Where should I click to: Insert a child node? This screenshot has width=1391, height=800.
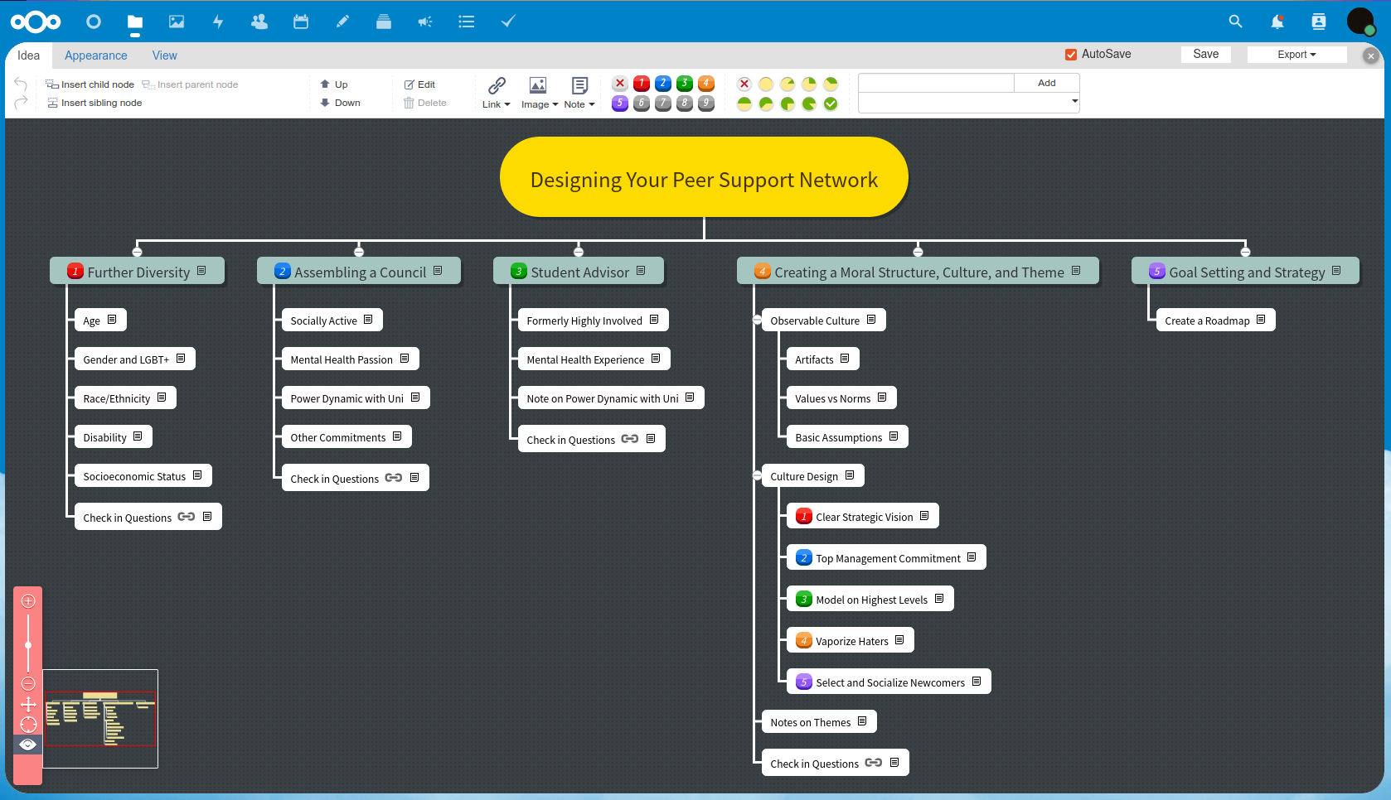[90, 84]
